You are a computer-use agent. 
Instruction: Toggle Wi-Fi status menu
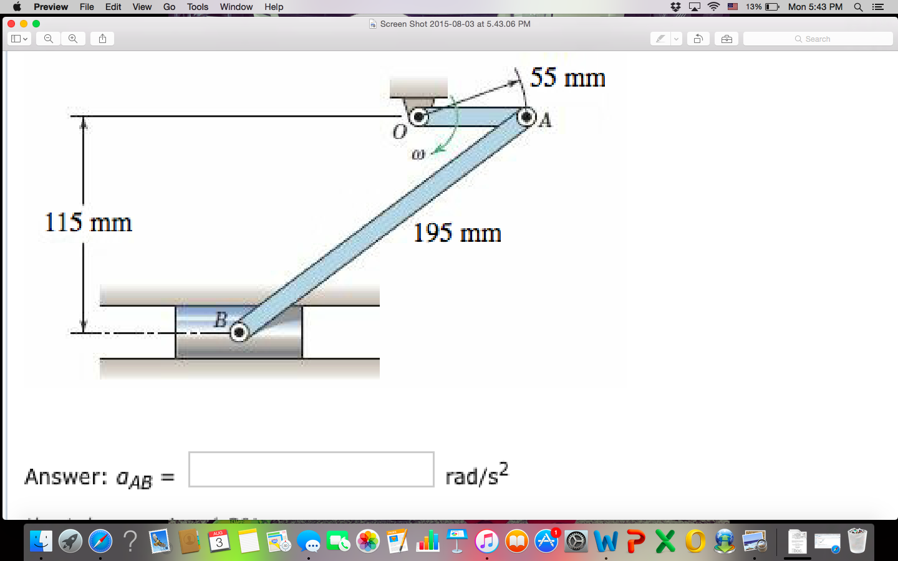coord(713,7)
